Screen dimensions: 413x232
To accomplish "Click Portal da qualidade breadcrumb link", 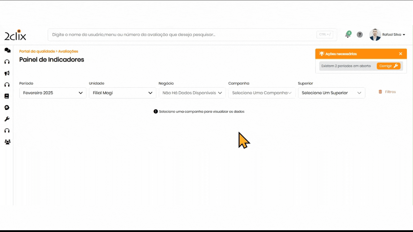I will [x=37, y=52].
